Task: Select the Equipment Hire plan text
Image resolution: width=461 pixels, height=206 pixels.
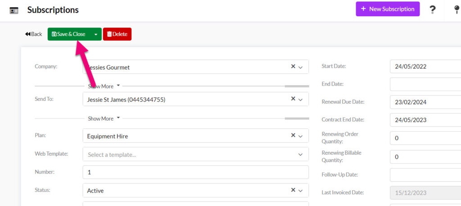Action: tap(108, 136)
